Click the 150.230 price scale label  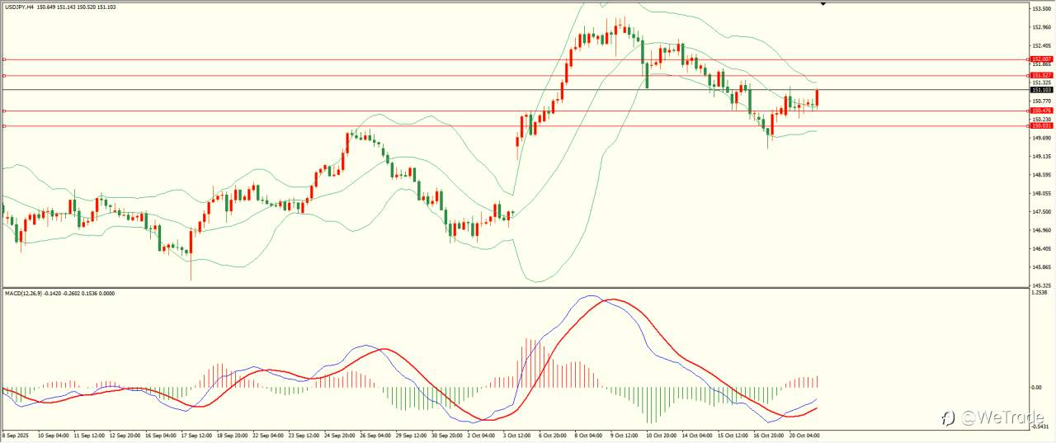click(x=1041, y=119)
